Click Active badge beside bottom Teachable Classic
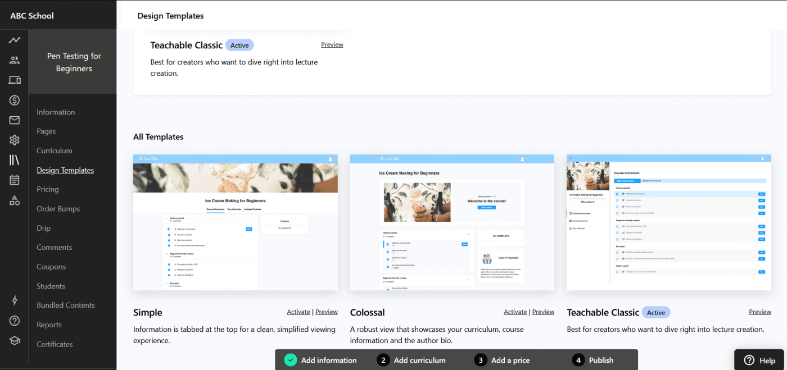The height and width of the screenshot is (370, 787). [656, 313]
